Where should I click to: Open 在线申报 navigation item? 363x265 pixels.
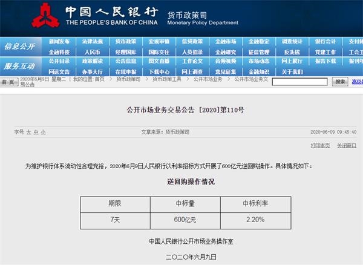point(126,72)
